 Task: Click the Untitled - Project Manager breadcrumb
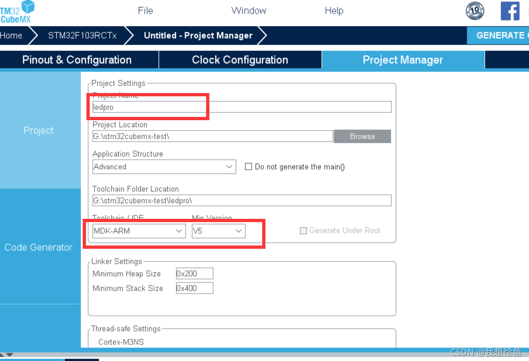point(198,36)
